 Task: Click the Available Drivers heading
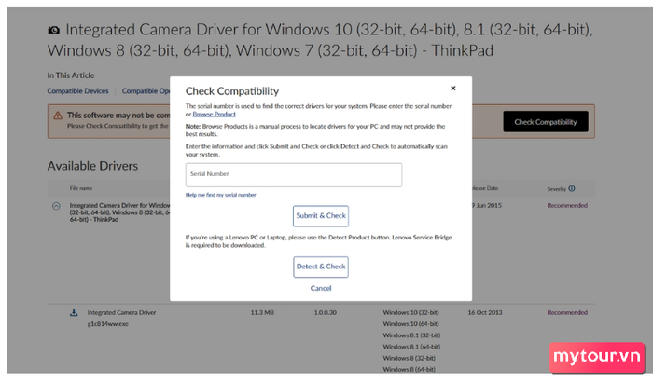point(92,166)
